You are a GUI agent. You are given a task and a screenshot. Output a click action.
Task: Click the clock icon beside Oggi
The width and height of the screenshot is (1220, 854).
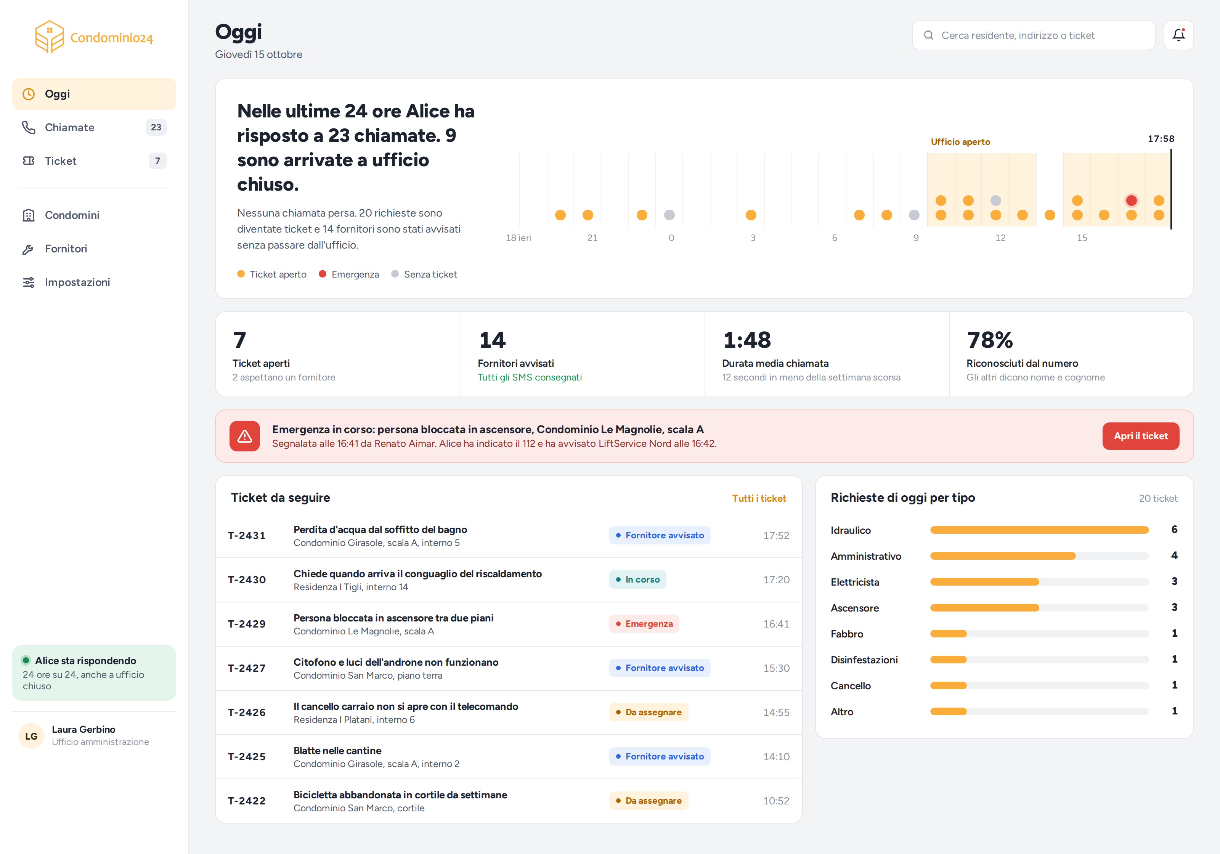29,94
